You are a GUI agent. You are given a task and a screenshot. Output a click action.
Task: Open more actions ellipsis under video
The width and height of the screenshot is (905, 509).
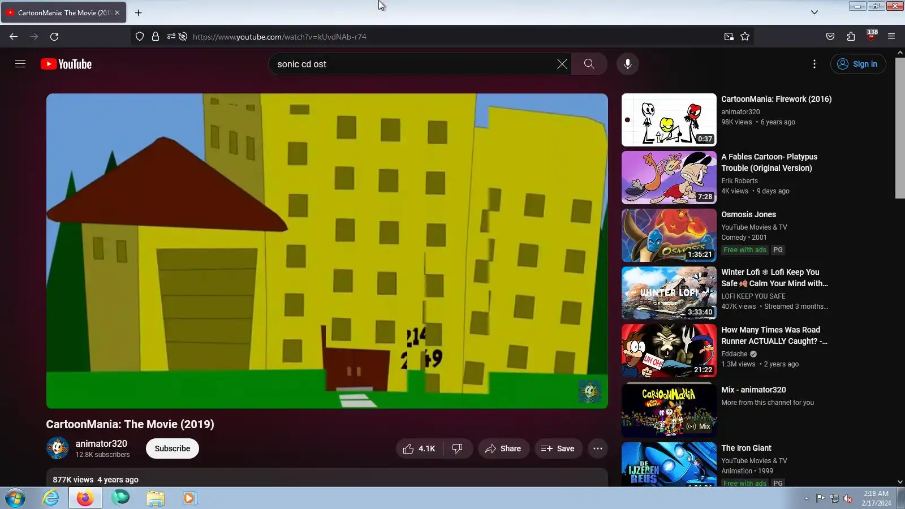coord(598,448)
